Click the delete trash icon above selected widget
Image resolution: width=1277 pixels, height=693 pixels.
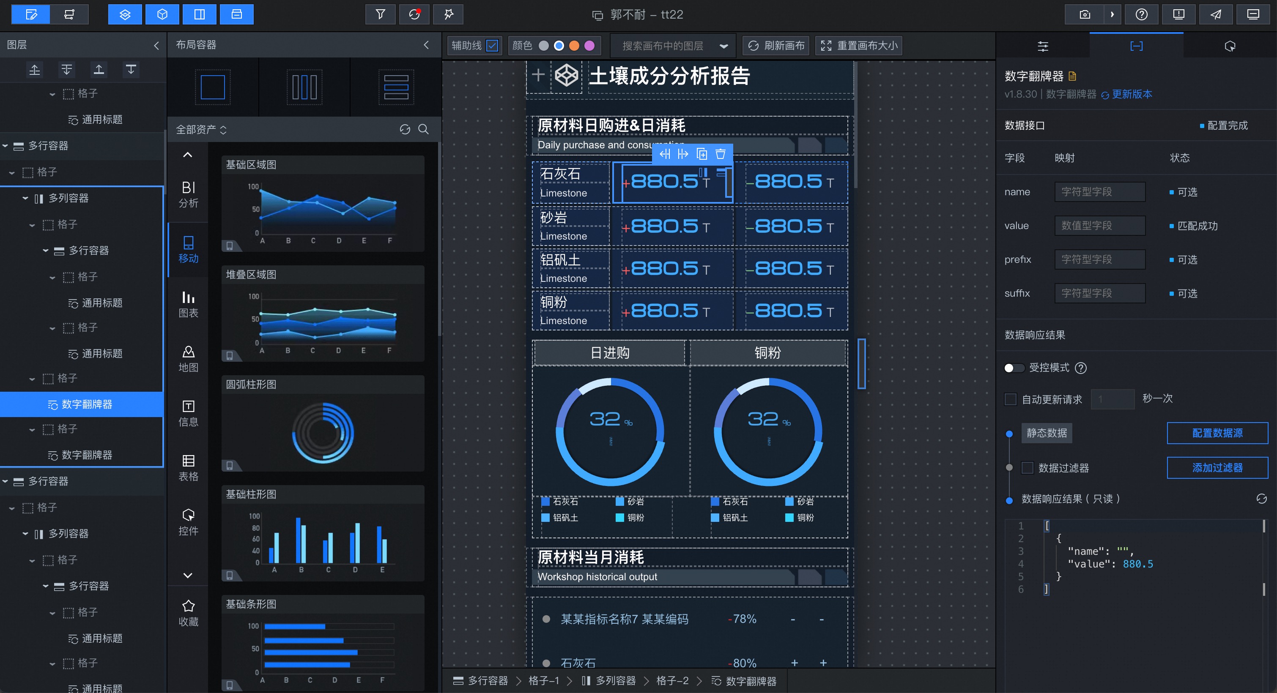720,154
